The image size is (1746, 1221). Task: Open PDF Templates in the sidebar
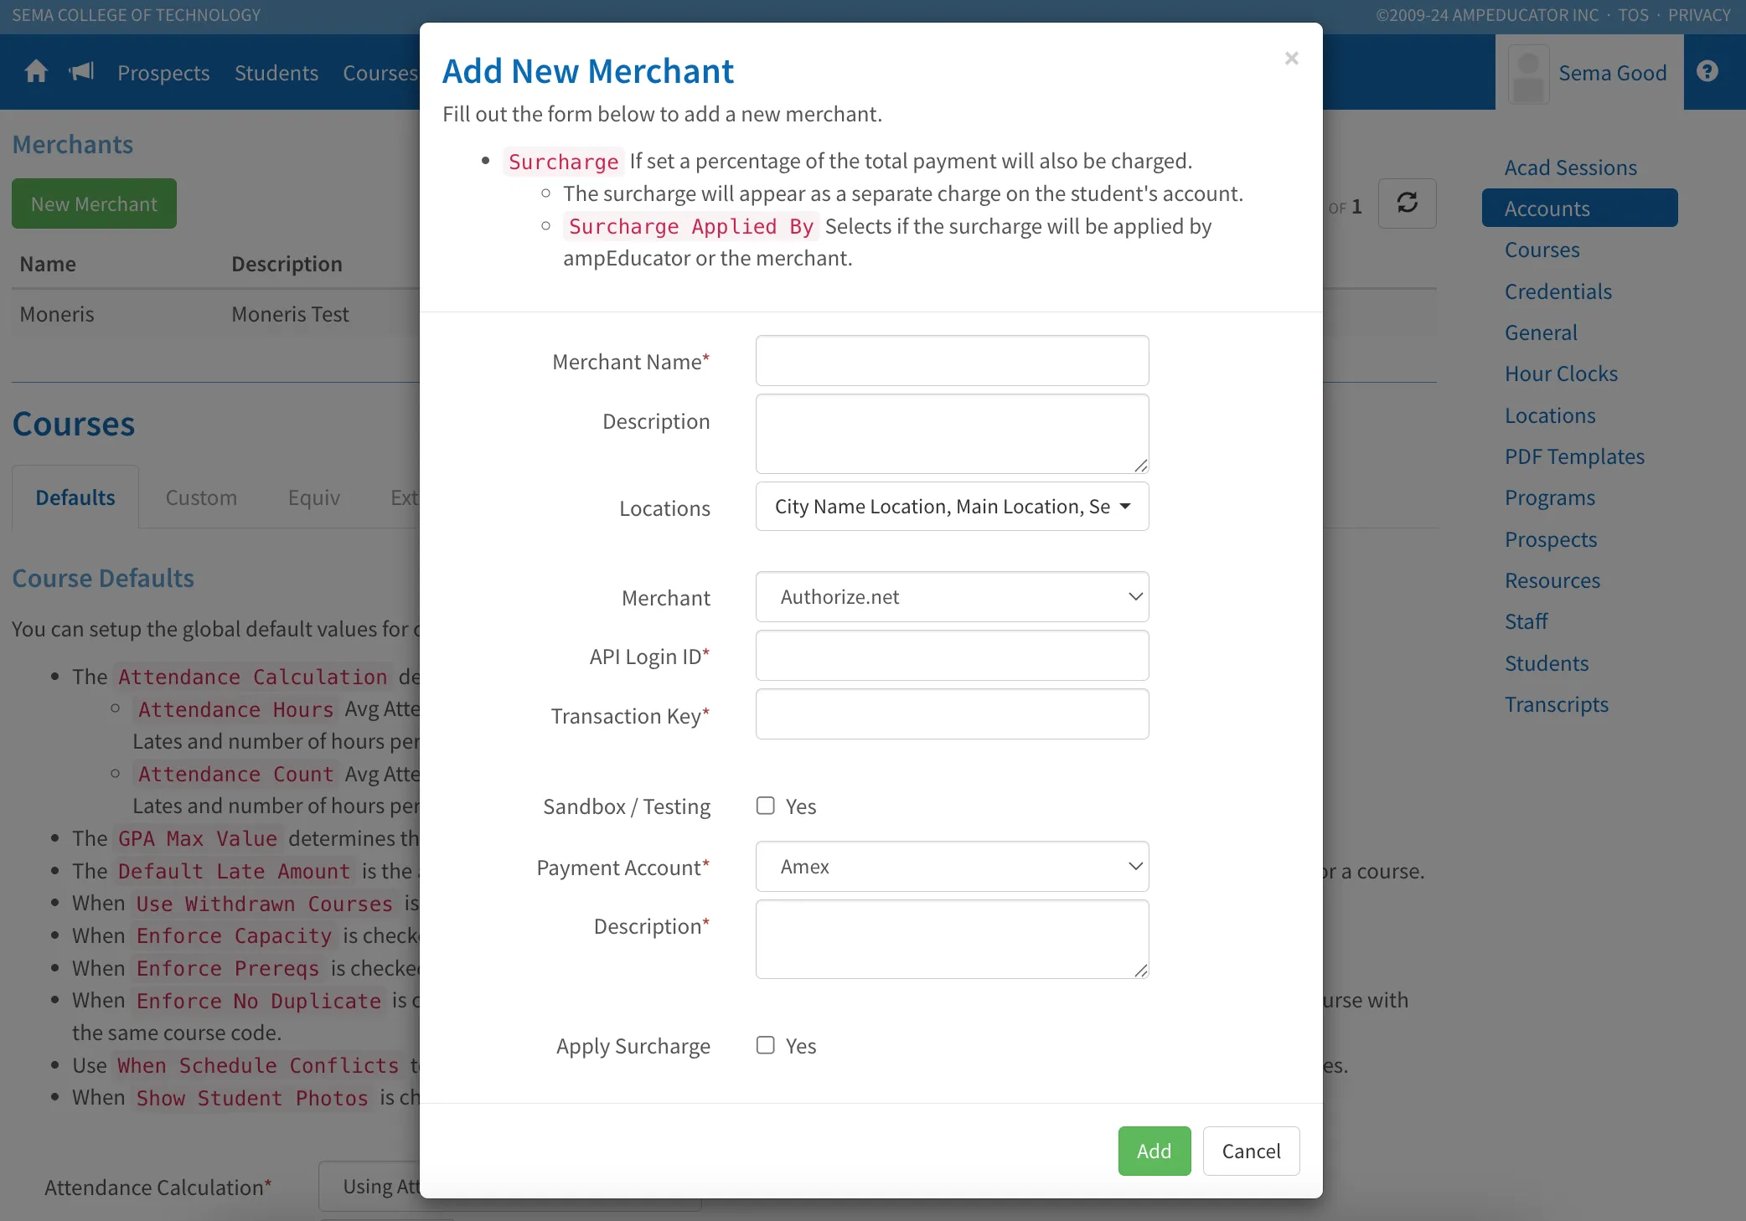[x=1574, y=456]
